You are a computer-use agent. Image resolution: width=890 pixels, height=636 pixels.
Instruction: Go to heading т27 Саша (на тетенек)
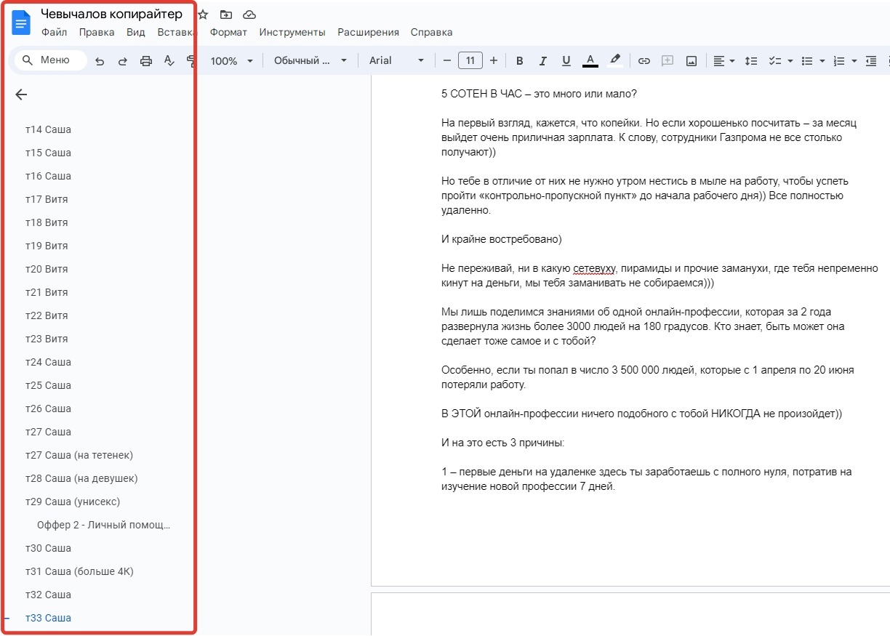tap(79, 455)
